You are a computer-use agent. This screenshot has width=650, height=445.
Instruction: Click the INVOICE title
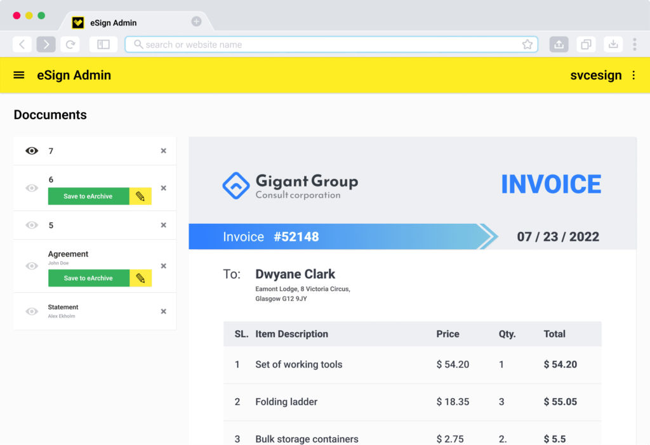click(551, 184)
